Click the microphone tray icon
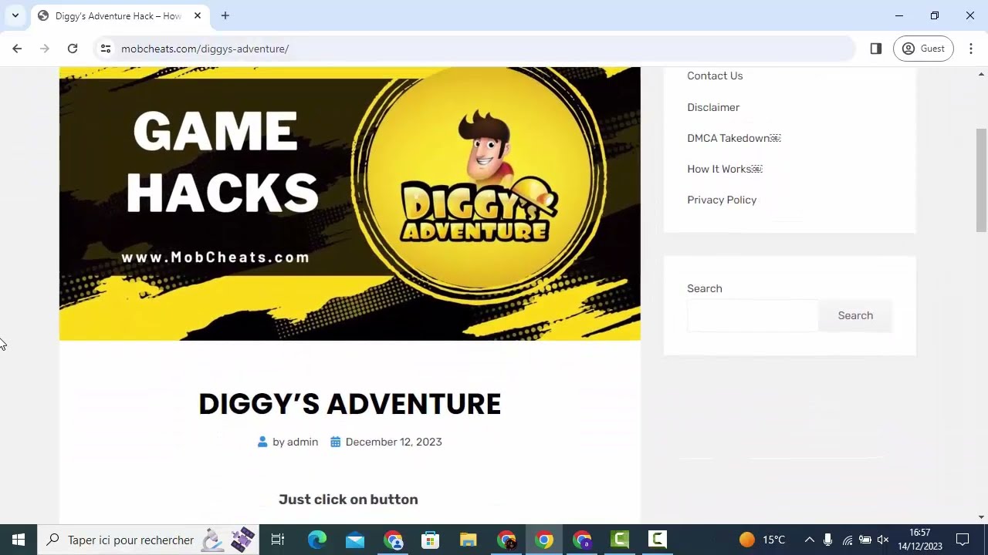The height and width of the screenshot is (555, 988). coord(827,540)
